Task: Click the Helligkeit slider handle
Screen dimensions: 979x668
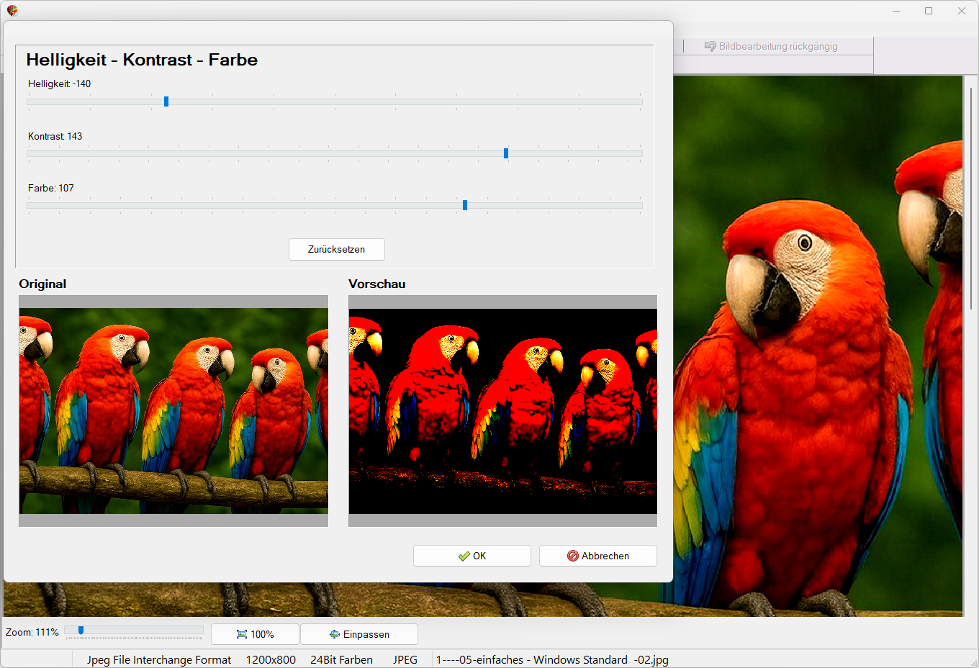Action: [166, 101]
